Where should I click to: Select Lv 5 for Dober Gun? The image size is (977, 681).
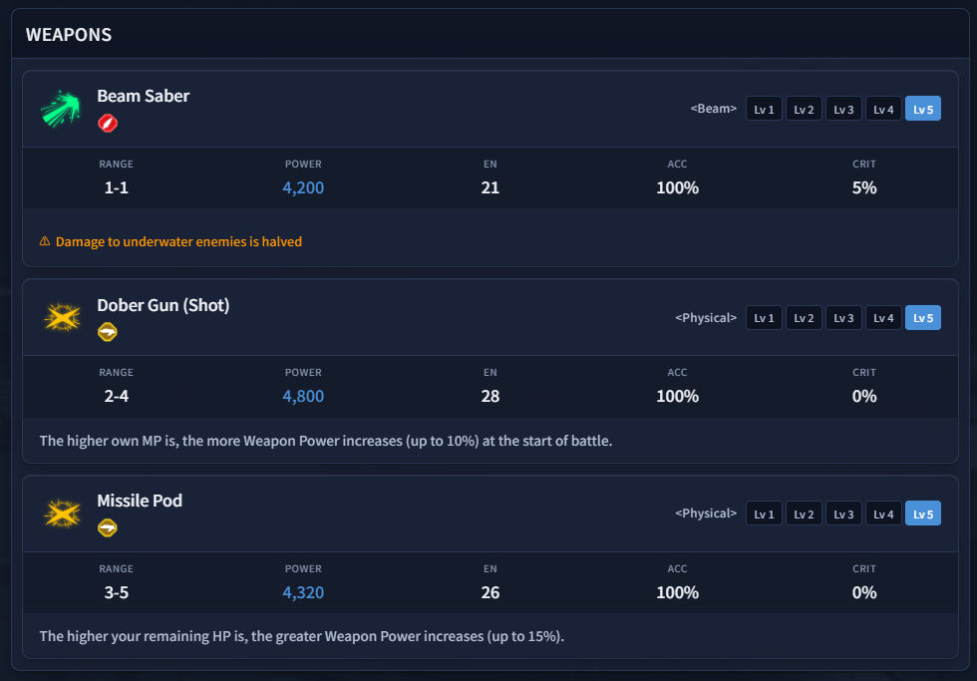tap(923, 318)
